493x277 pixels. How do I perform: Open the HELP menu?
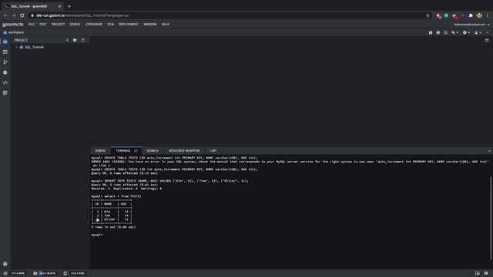pyautogui.click(x=166, y=24)
